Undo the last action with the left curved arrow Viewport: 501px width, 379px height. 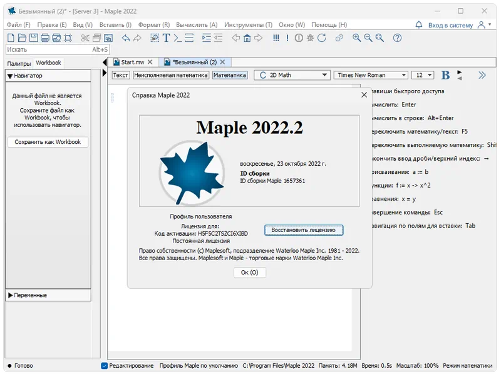click(x=126, y=38)
